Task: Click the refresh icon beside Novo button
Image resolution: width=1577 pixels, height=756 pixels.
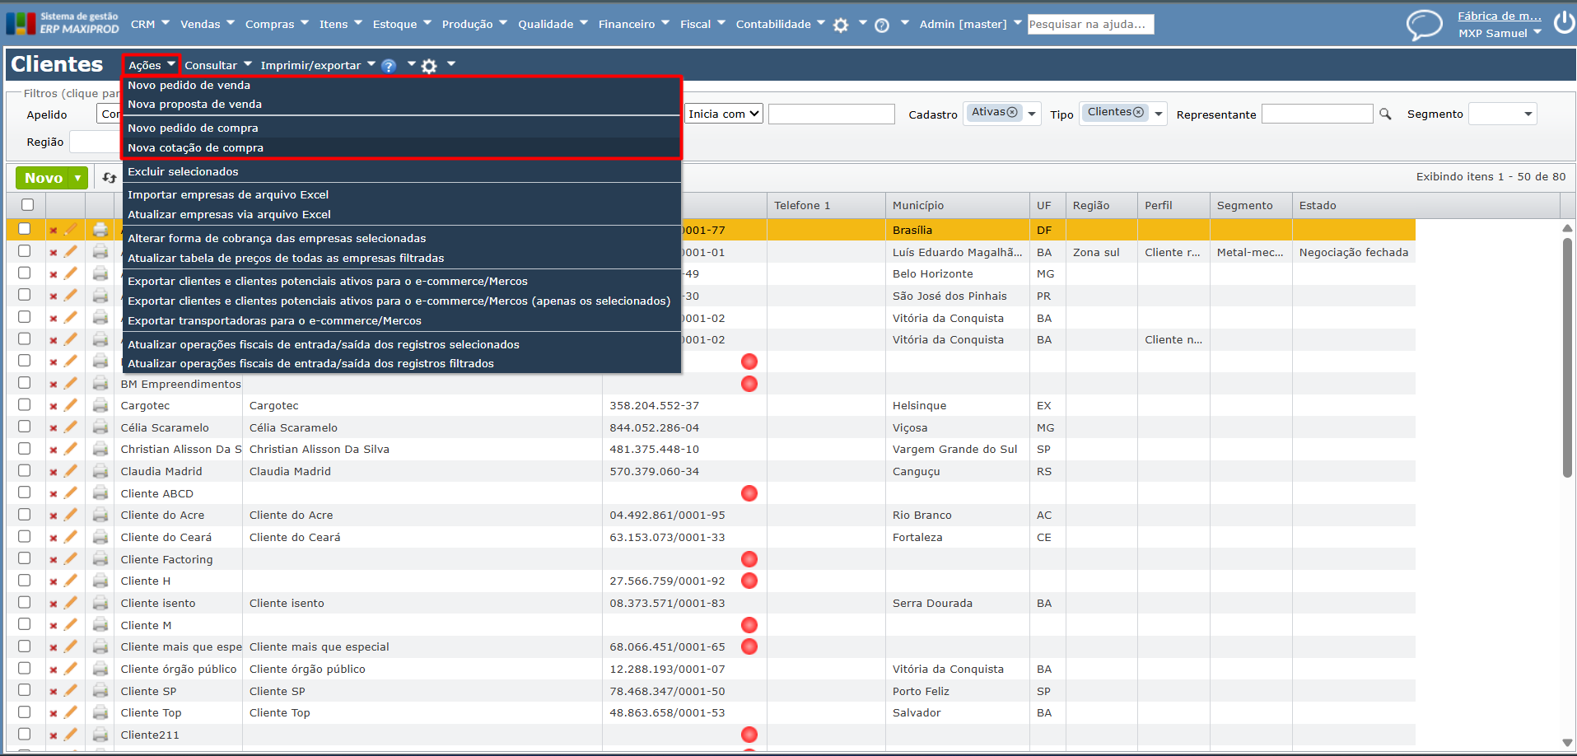Action: (x=110, y=178)
